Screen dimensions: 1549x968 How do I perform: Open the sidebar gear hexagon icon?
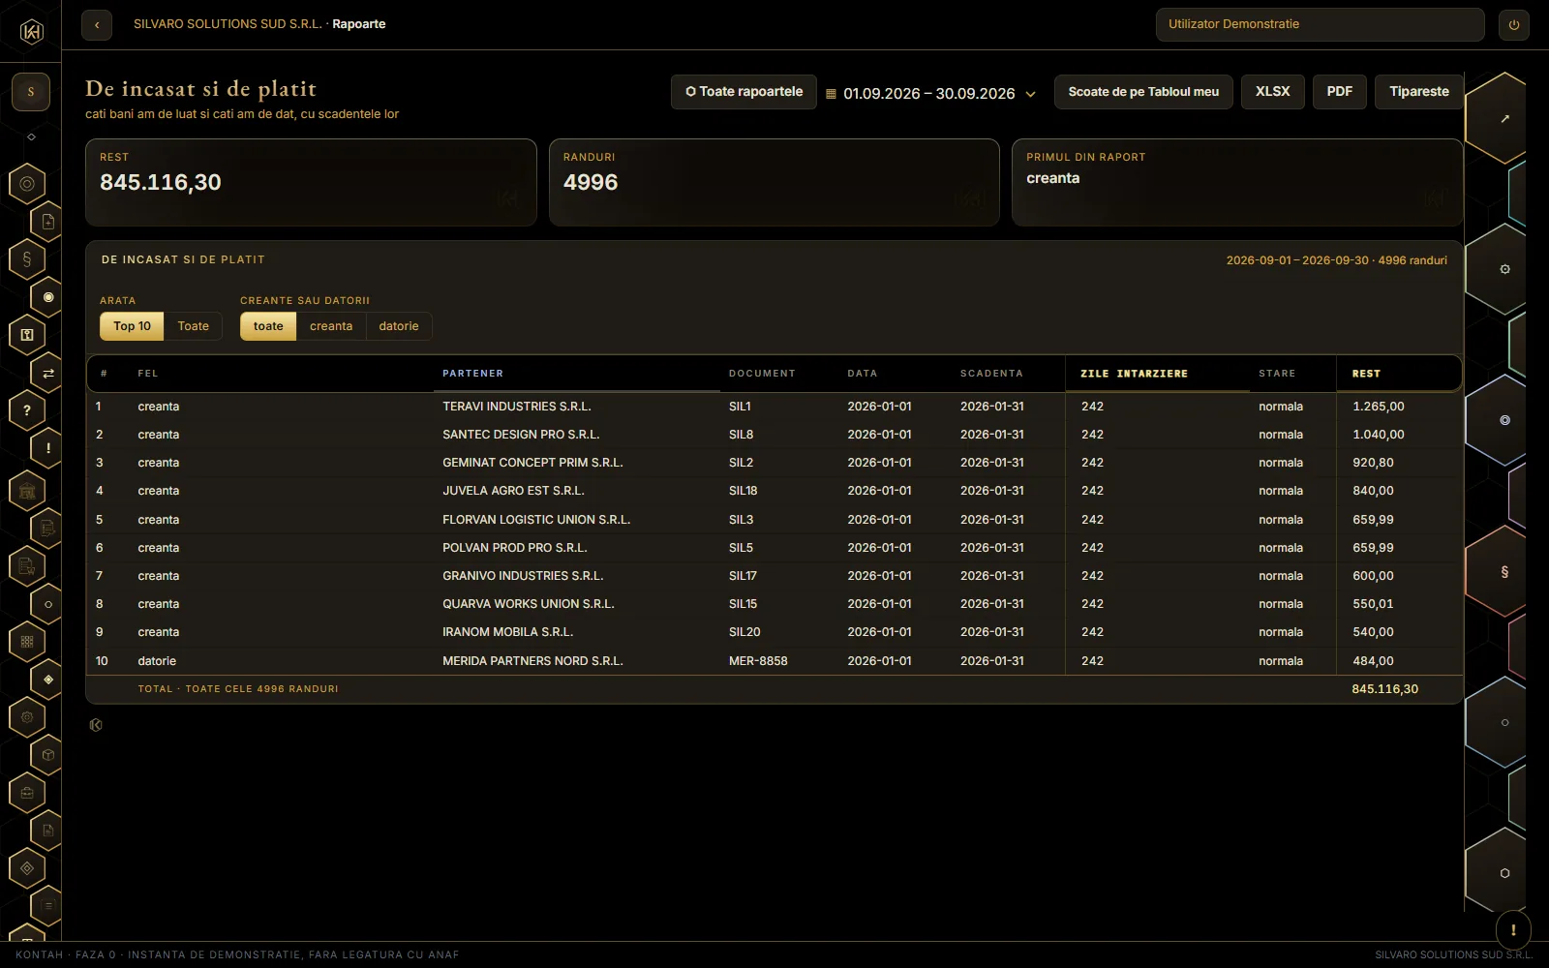tap(27, 717)
